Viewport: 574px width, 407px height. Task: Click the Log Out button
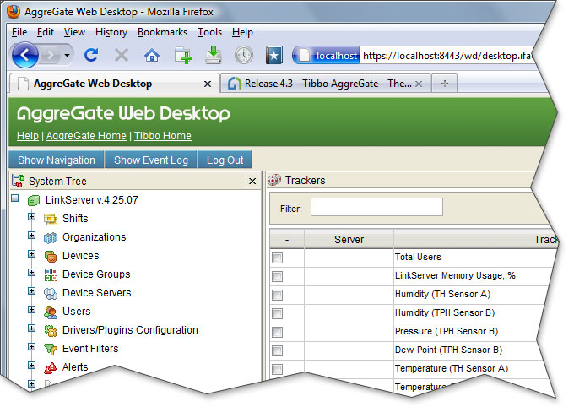[225, 160]
